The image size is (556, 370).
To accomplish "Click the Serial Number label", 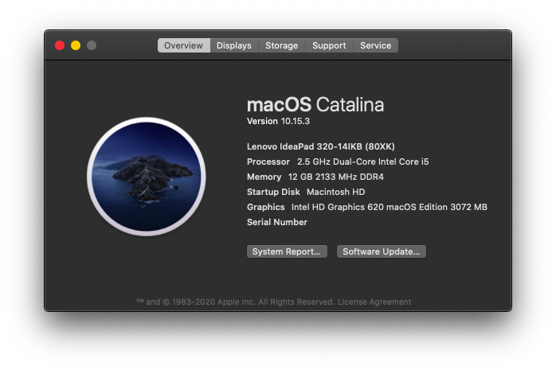I will (277, 222).
